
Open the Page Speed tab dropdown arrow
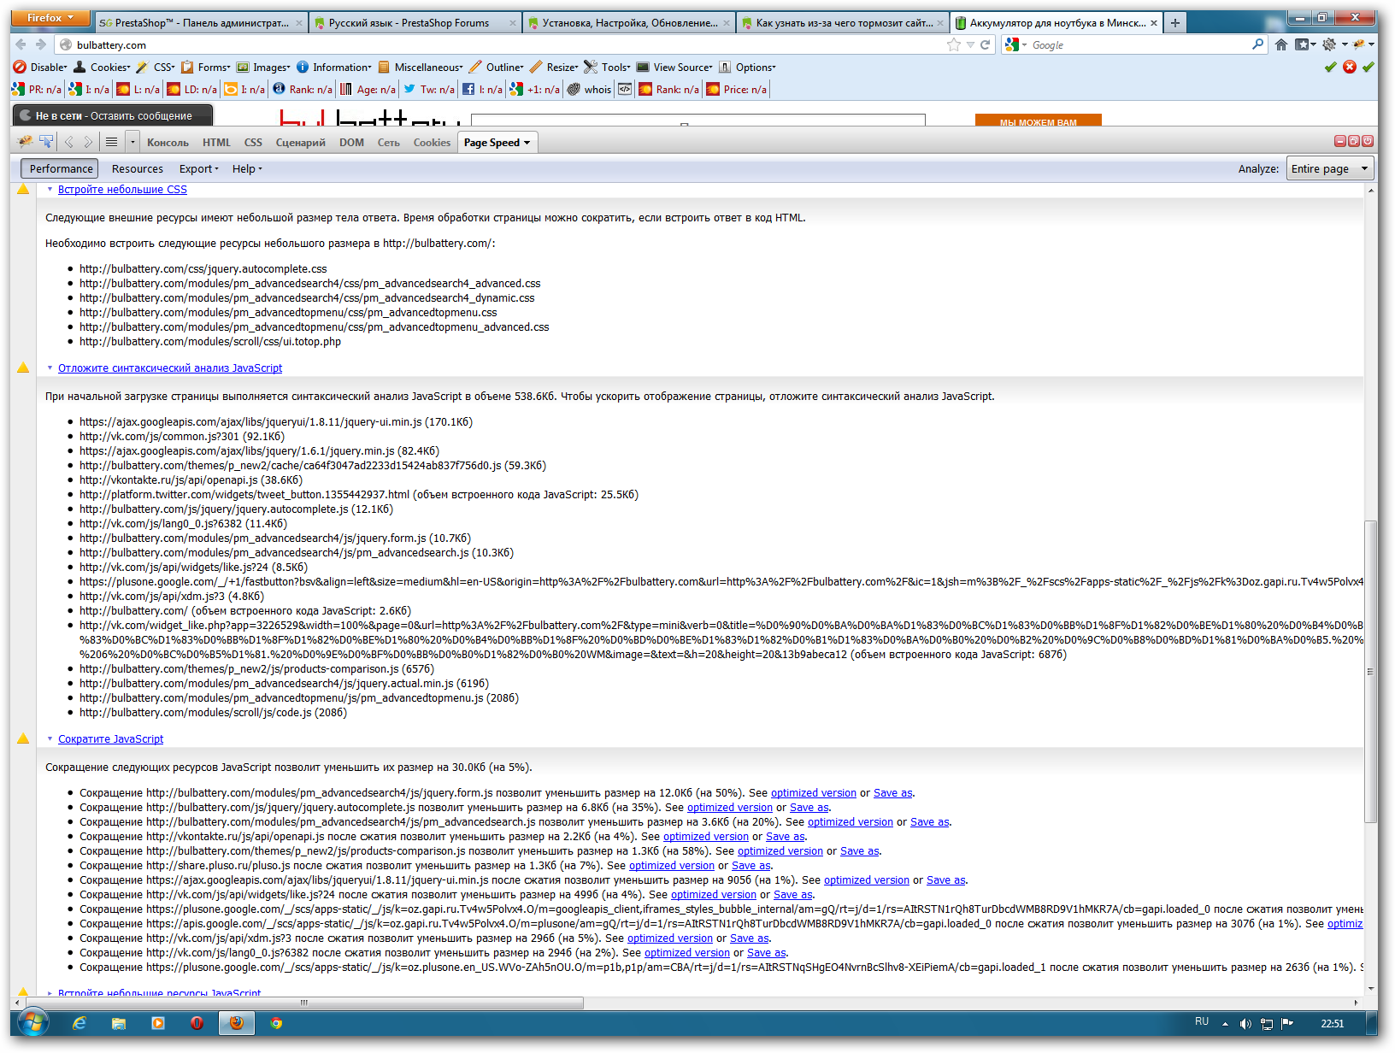point(527,143)
